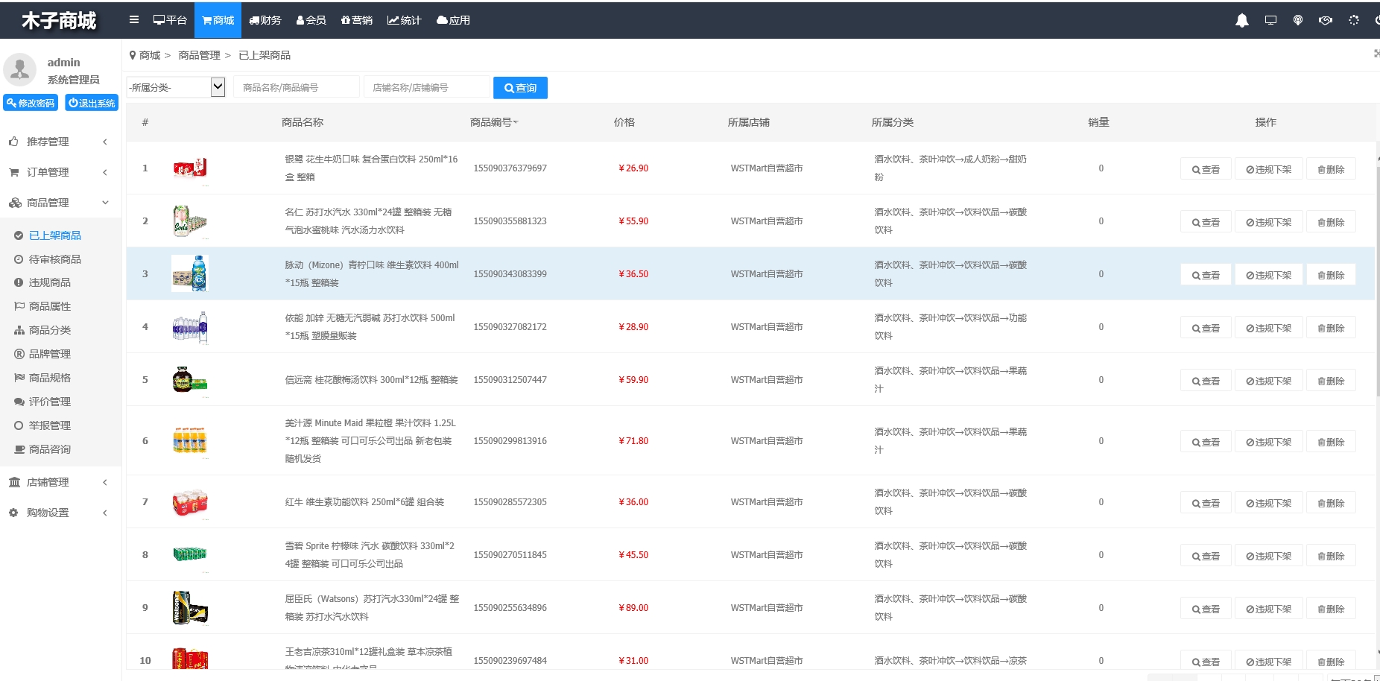Focus the 商品名称/商品编号 search field
The image size is (1380, 681).
pos(297,87)
